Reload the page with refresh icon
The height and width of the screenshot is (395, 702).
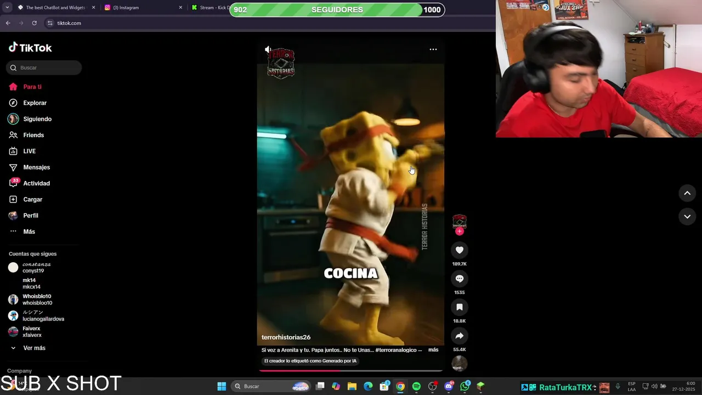pos(34,23)
